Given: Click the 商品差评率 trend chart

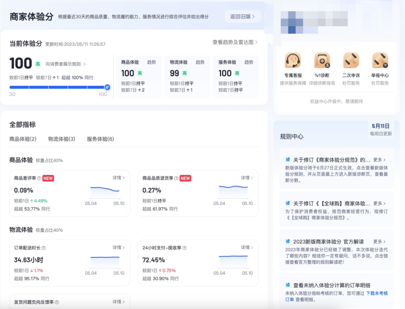Looking at the screenshot, I should [105, 192].
